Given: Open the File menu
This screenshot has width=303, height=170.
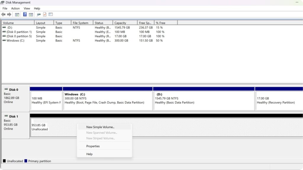Looking at the screenshot, I should point(5,8).
